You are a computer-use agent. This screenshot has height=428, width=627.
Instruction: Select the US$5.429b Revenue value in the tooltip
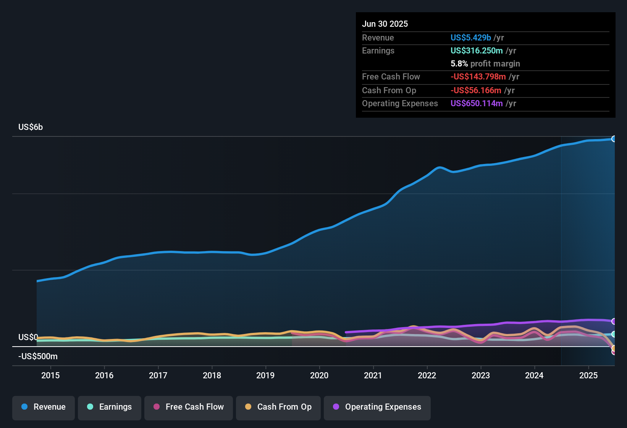pos(470,37)
